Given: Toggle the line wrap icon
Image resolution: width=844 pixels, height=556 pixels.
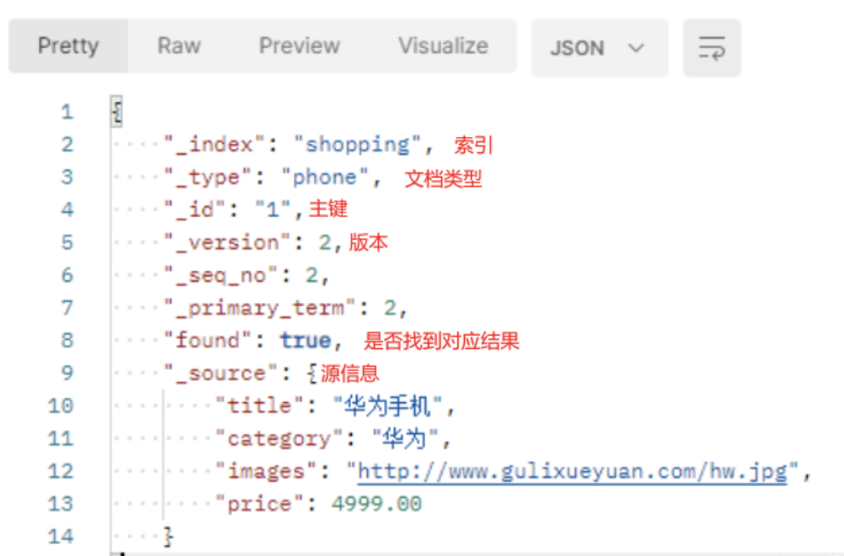Looking at the screenshot, I should pos(711,48).
